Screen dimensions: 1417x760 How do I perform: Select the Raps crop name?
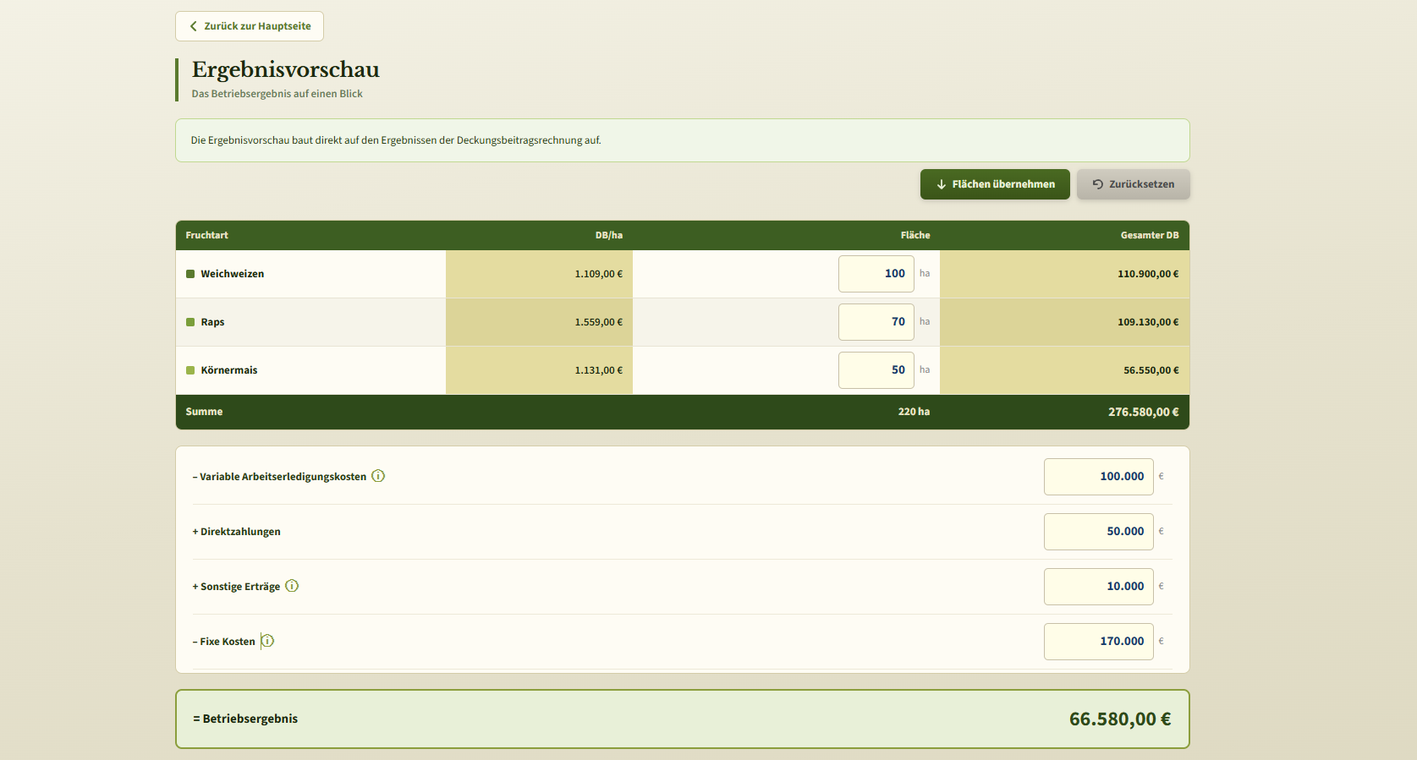point(212,322)
